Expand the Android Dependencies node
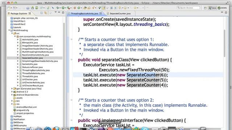 coord(12,95)
